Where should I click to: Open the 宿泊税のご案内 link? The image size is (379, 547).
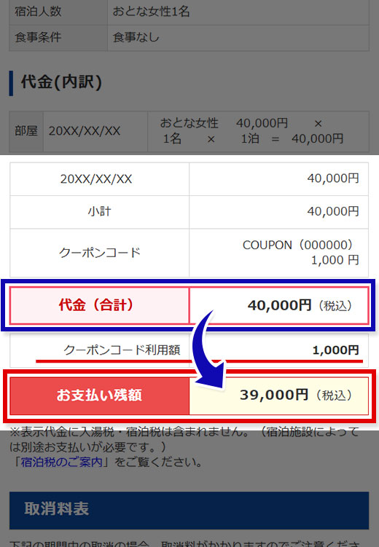click(61, 462)
